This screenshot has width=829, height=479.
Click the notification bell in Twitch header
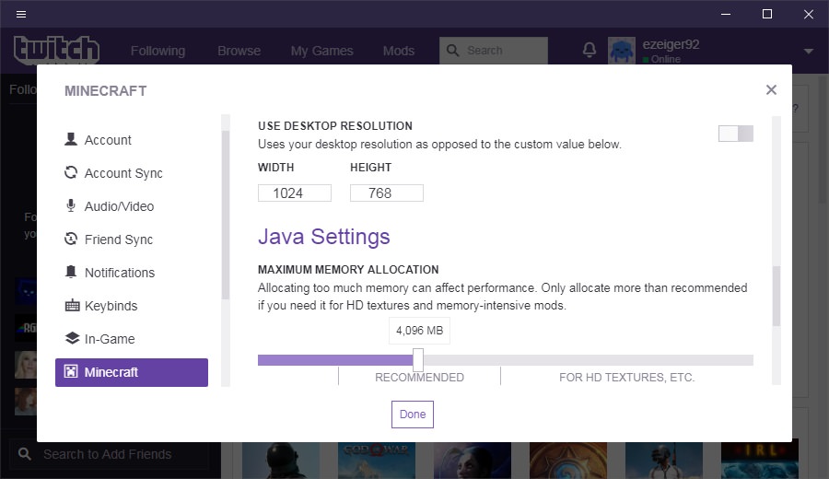[590, 51]
